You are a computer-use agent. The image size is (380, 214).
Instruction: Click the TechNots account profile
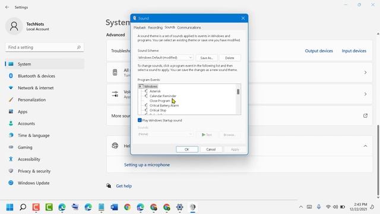point(28,26)
